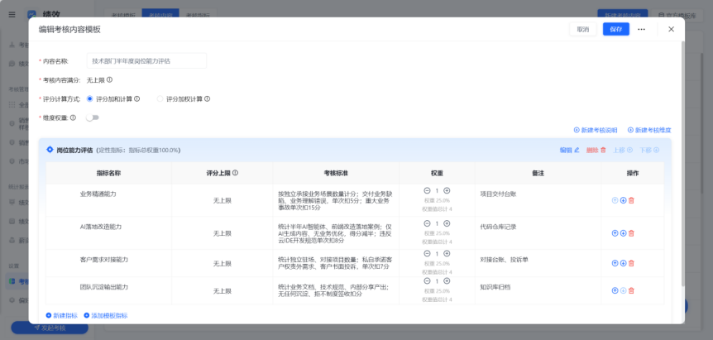Click the 客户需求对接能力 indicator name
Image resolution: width=713 pixels, height=340 pixels.
103,260
